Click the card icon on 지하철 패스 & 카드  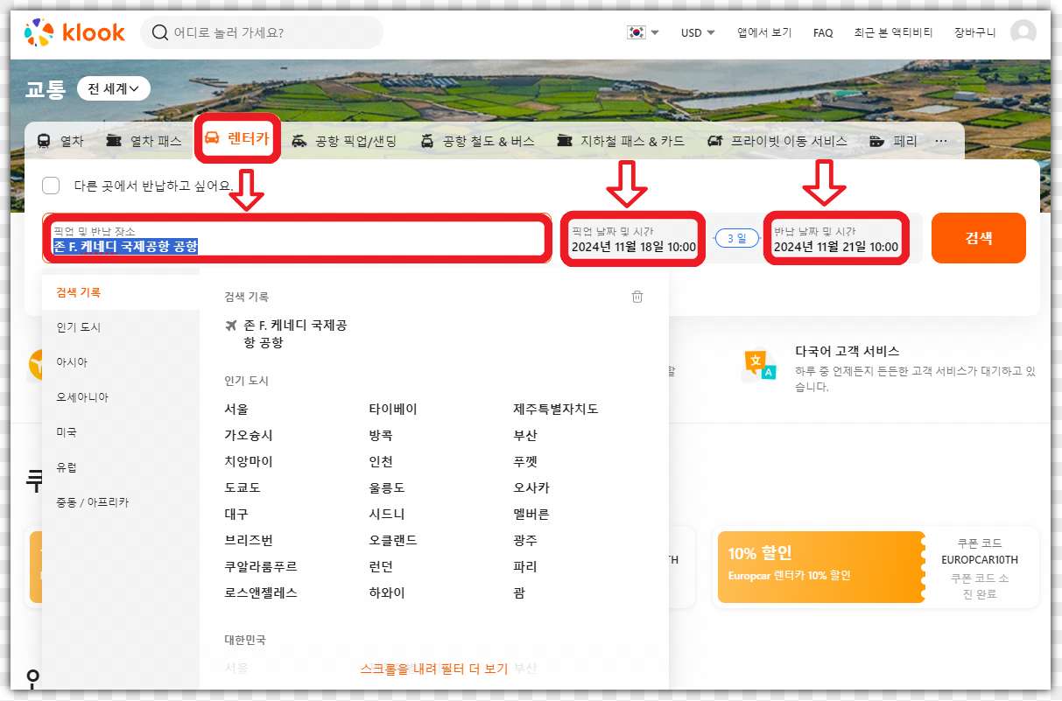pyautogui.click(x=565, y=141)
